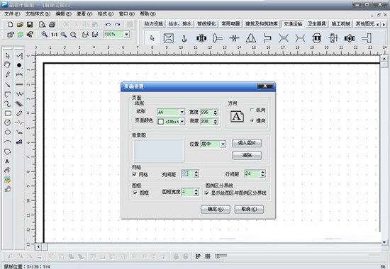This screenshot has height=269, width=390.
Task: Switch to the 施工机械 tab
Action: (x=341, y=24)
